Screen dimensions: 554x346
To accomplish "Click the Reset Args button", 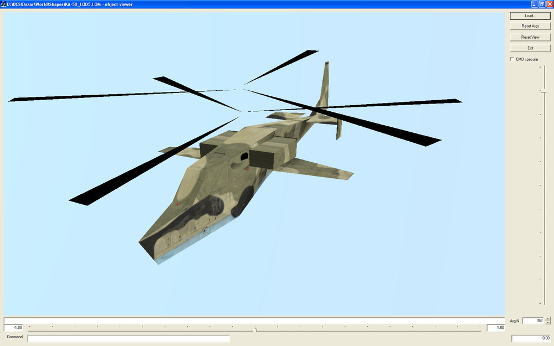I will tap(529, 26).
